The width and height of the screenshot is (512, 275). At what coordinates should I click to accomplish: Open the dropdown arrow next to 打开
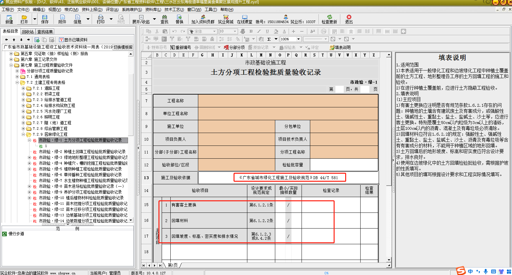point(34,19)
